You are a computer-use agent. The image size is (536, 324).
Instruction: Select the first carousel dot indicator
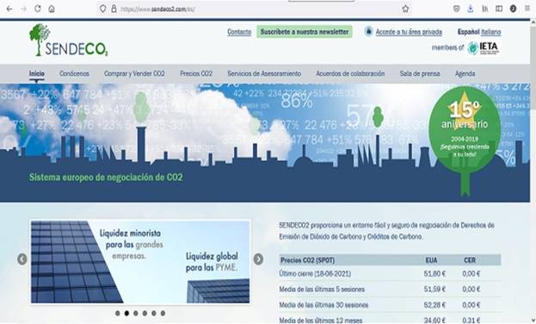click(x=118, y=313)
